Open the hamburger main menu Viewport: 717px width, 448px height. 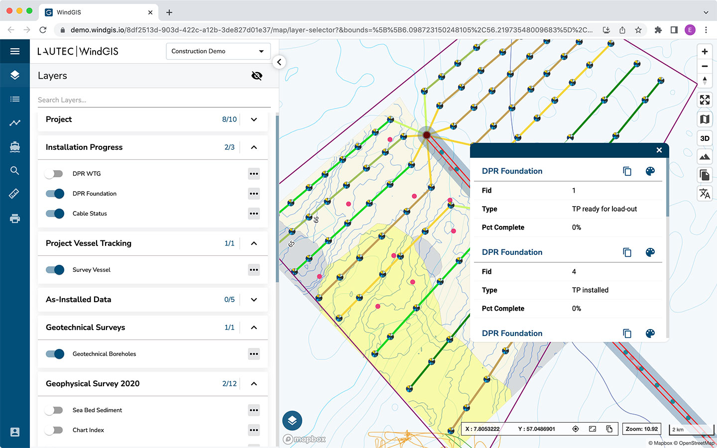click(15, 51)
